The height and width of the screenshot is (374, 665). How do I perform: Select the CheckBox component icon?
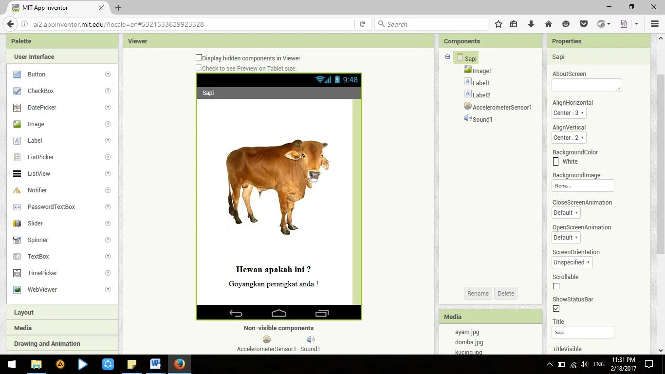[x=17, y=91]
